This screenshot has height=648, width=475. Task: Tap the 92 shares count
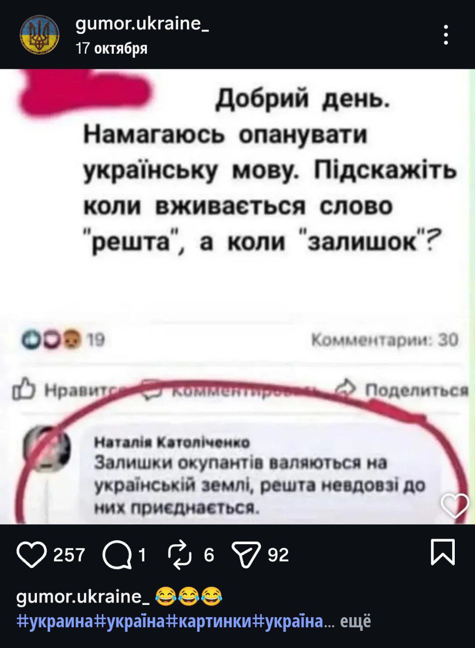click(x=279, y=555)
